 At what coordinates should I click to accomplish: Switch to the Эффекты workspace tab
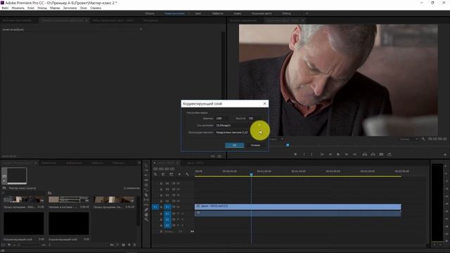click(217, 13)
